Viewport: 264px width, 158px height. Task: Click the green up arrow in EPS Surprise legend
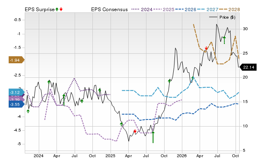tap(57, 10)
